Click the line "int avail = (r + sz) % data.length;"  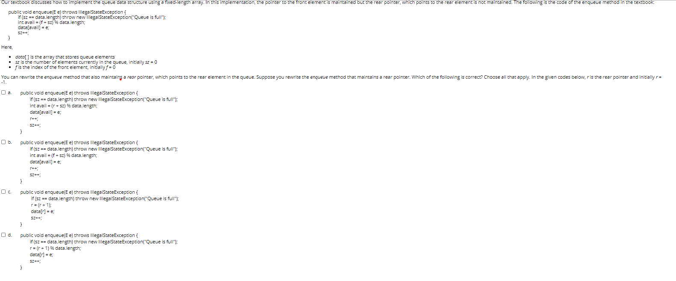click(x=63, y=106)
